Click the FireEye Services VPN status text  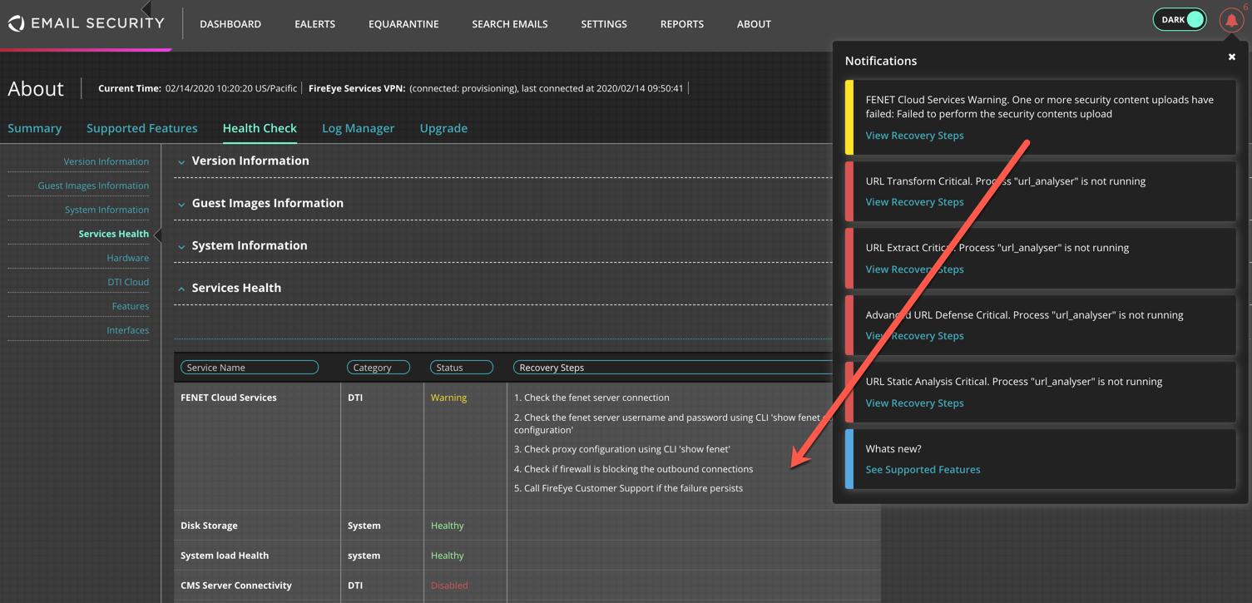[x=547, y=88]
